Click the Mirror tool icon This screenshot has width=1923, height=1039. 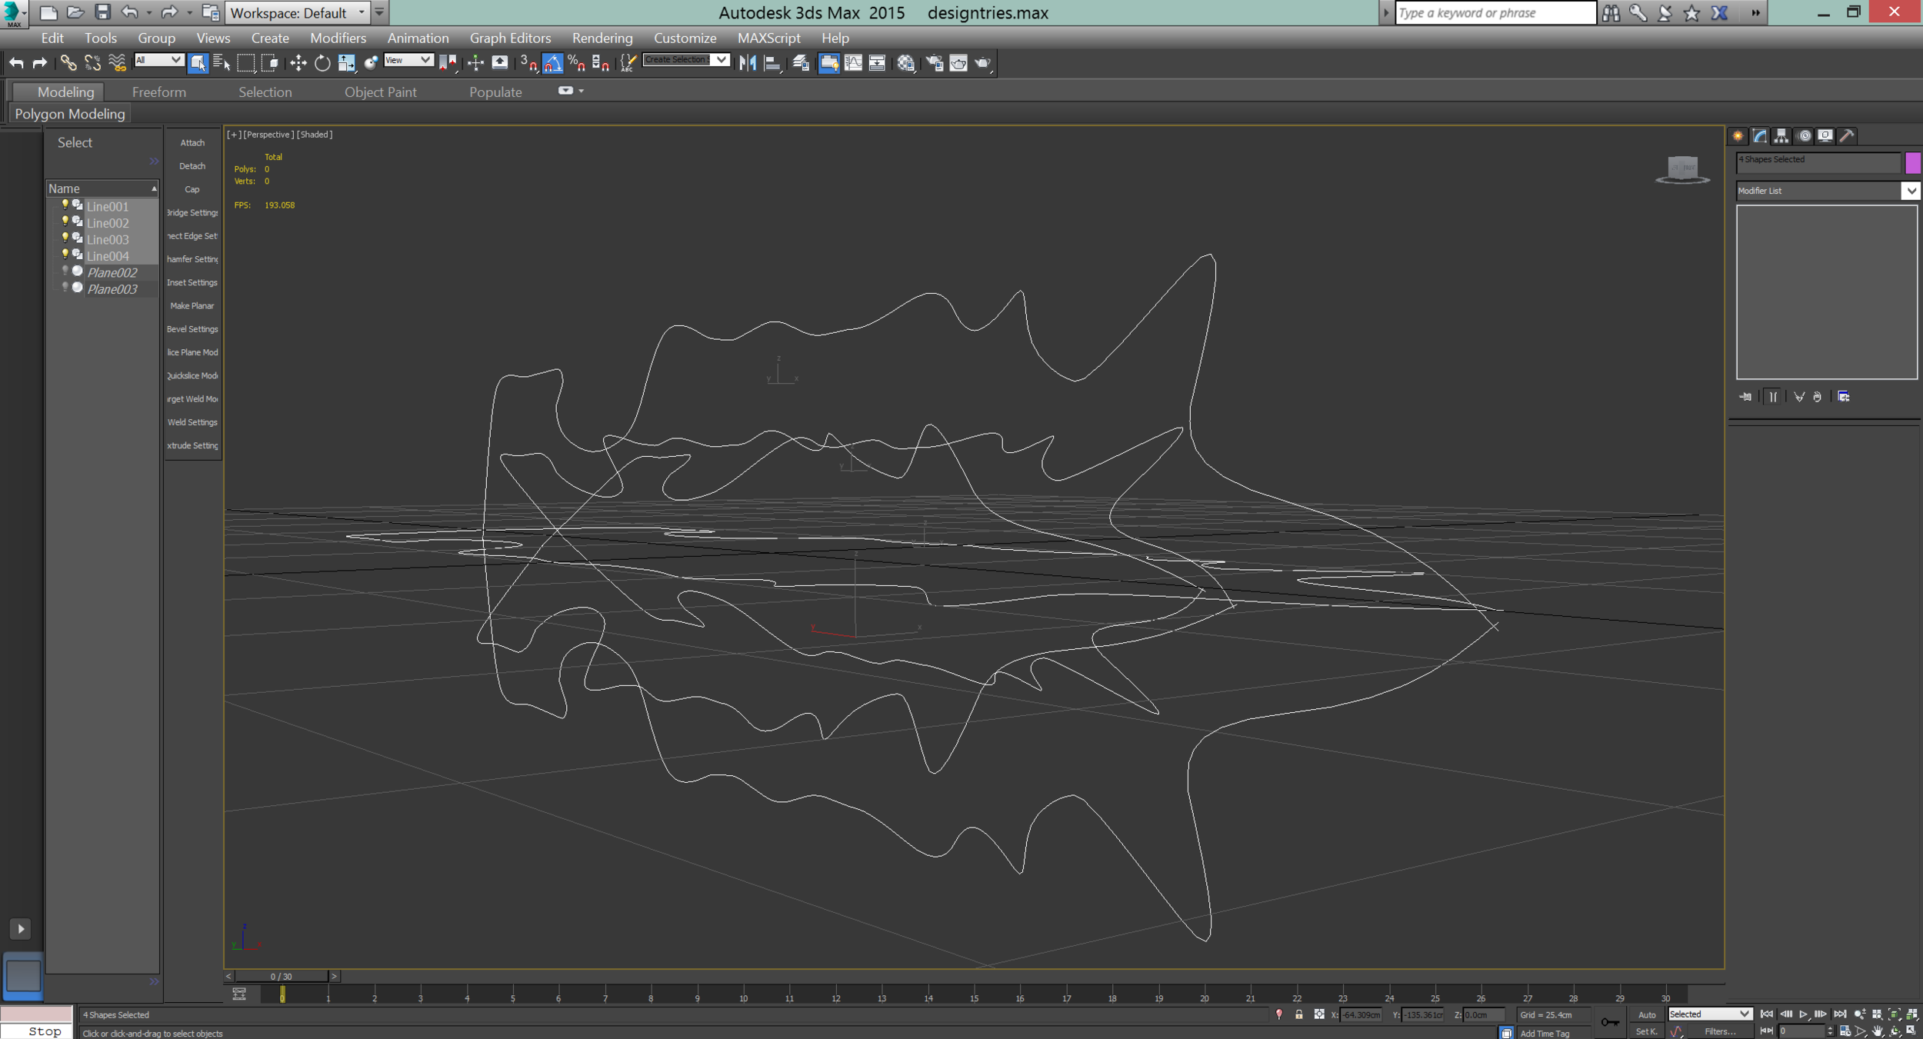[747, 63]
